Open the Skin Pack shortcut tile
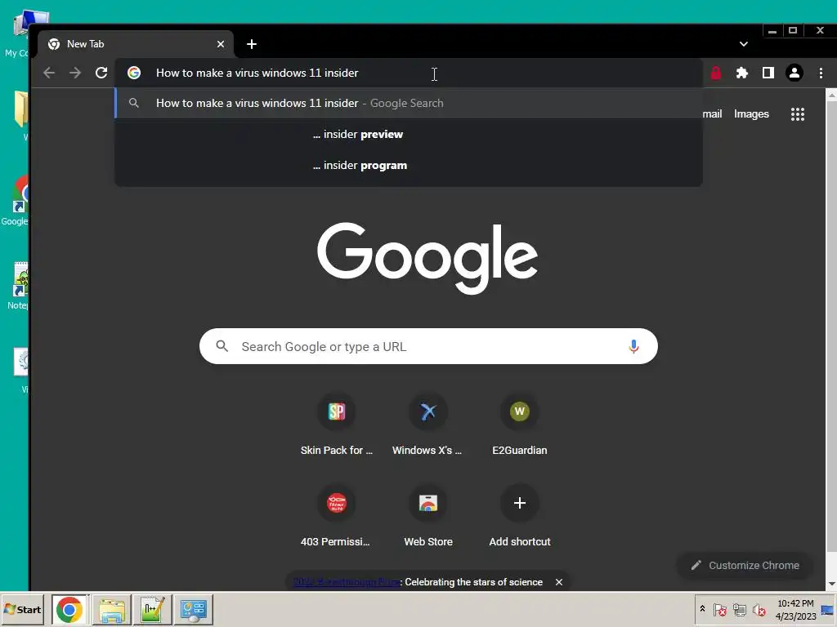Viewport: 837px width, 627px height. 337,425
